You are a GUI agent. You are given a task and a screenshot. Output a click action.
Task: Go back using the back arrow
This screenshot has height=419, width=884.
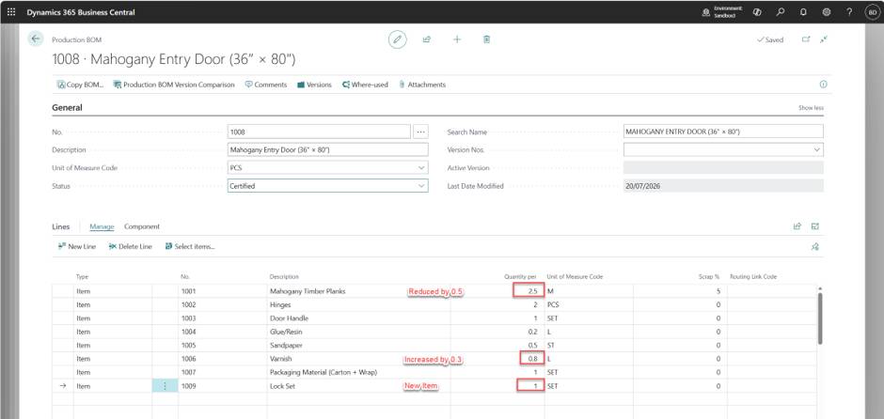click(36, 39)
